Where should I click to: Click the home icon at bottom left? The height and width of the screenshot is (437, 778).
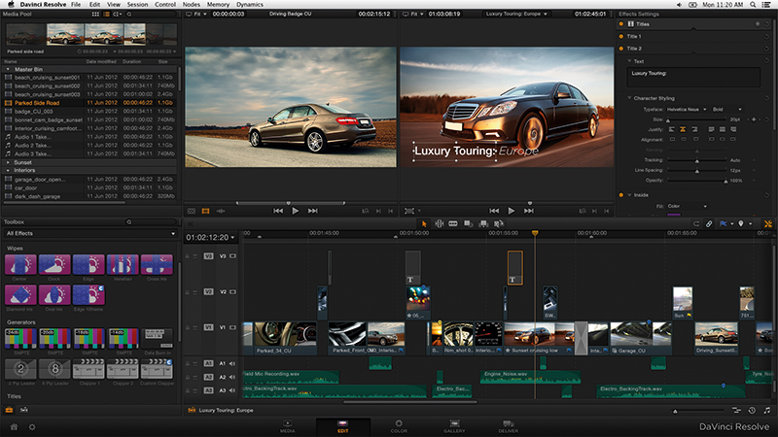tap(14, 426)
